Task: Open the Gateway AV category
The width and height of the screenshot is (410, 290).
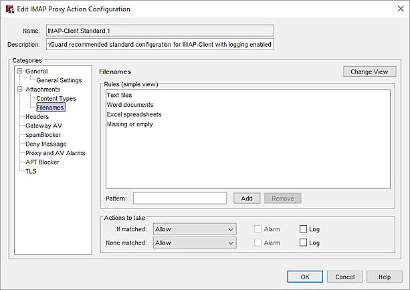Action: coord(43,126)
